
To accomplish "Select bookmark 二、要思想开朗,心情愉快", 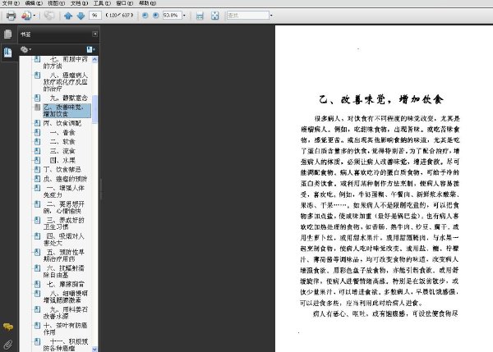I will click(64, 208).
